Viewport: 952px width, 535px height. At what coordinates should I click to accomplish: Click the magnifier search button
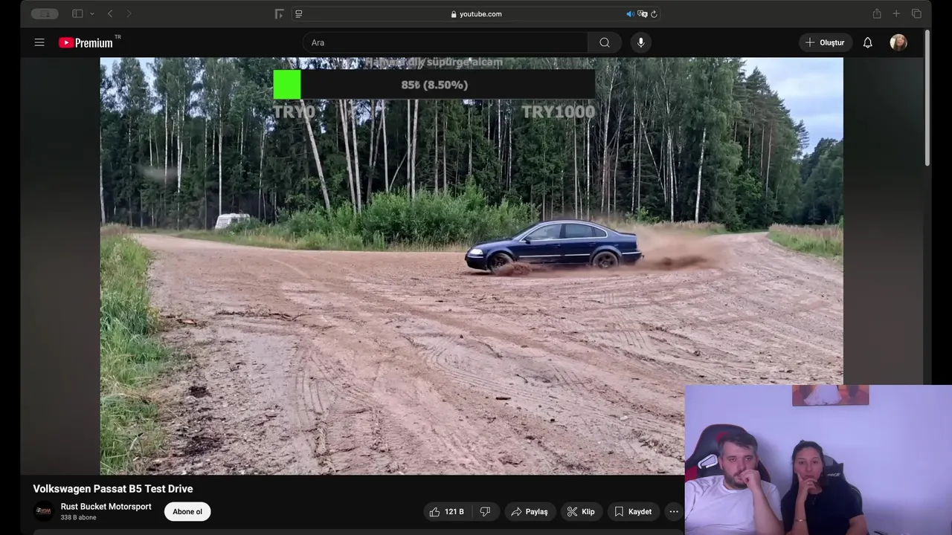[x=605, y=42]
